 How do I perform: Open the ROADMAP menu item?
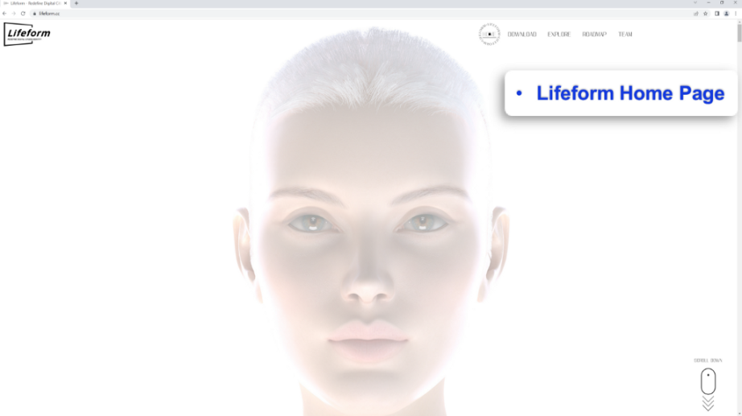594,35
